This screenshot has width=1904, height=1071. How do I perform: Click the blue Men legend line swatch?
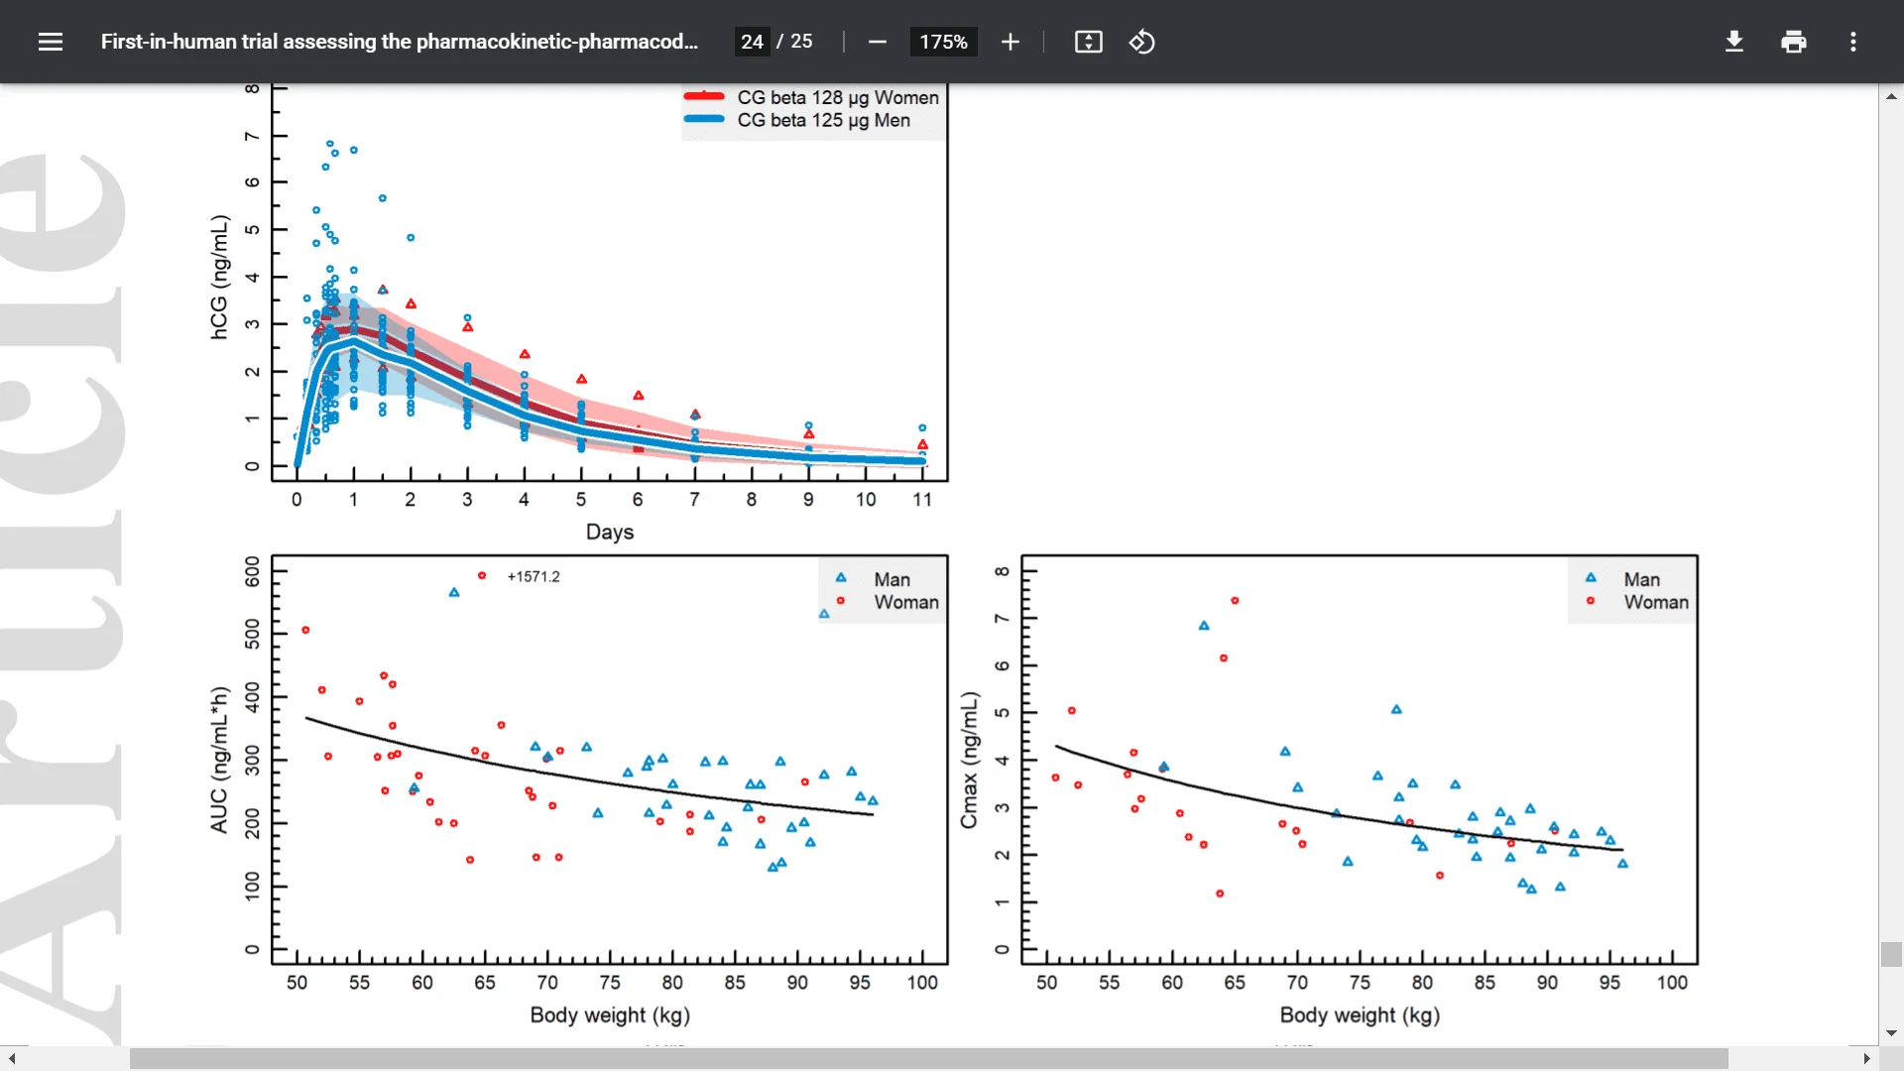pyautogui.click(x=704, y=119)
